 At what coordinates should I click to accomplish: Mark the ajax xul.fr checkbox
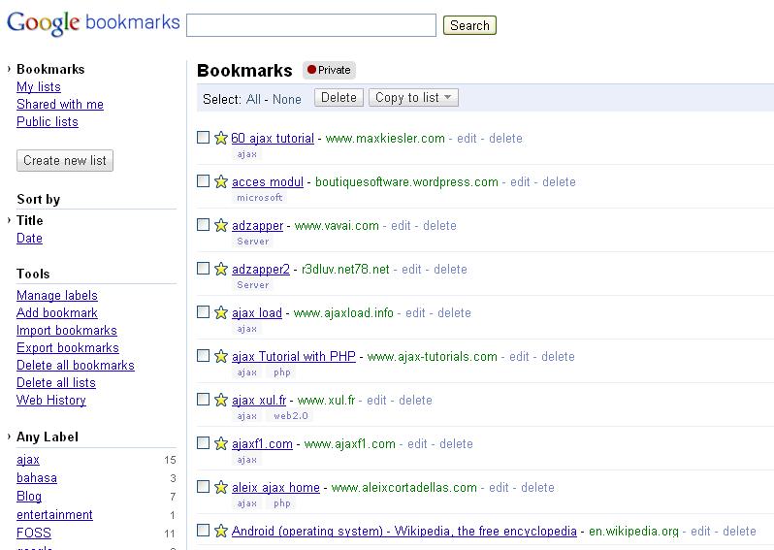(x=203, y=399)
